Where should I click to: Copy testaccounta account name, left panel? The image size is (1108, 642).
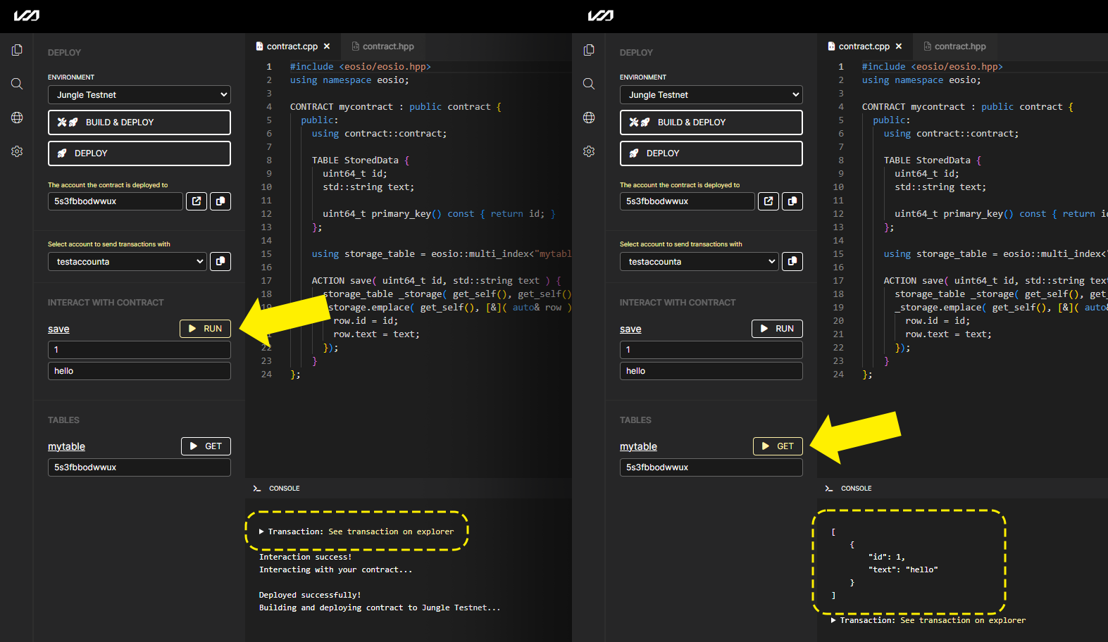[220, 262]
